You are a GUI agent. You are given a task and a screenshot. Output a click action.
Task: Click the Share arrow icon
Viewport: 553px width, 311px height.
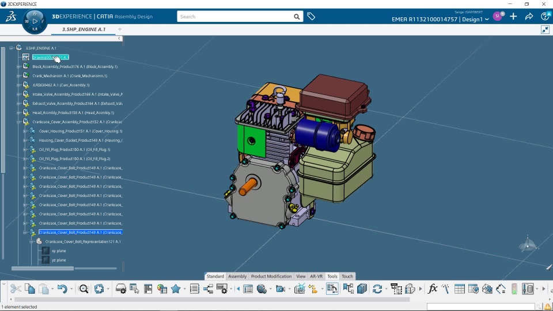(529, 17)
